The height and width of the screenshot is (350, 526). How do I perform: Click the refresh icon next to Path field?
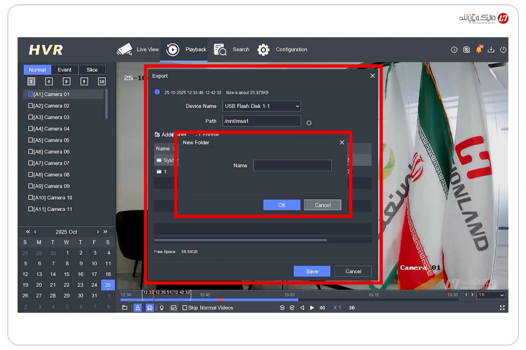coord(309,121)
